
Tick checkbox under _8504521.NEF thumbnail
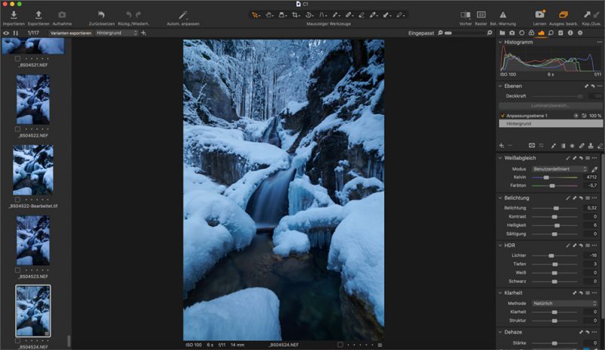pos(17,59)
